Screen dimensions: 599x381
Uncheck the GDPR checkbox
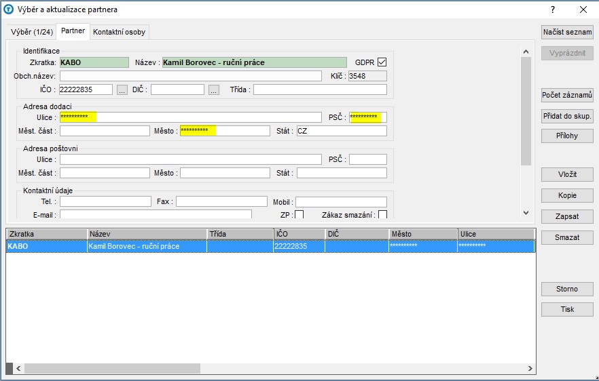tap(382, 62)
